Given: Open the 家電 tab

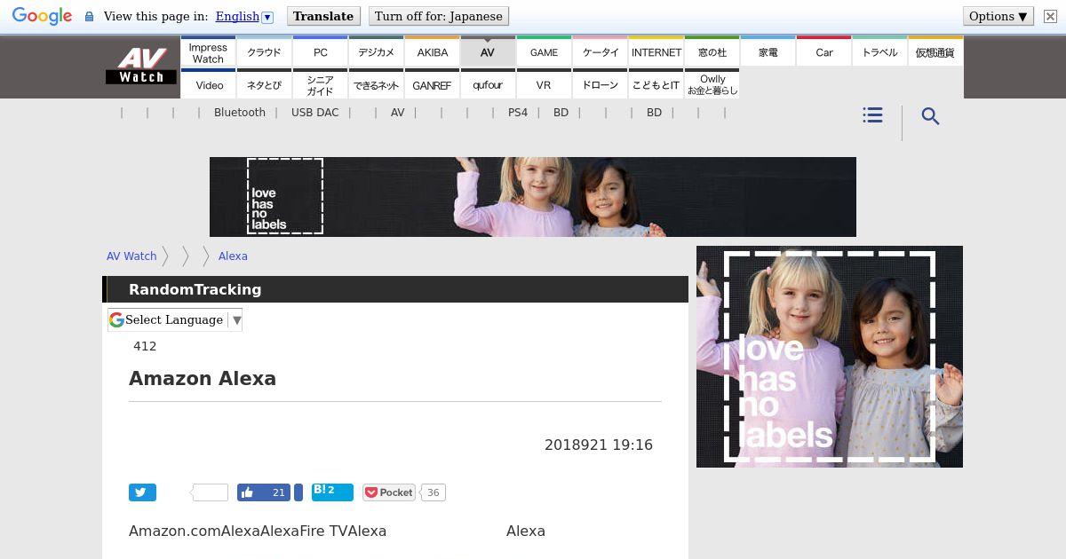Looking at the screenshot, I should point(768,52).
